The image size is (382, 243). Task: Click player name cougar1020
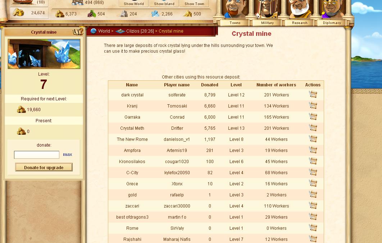coord(177,162)
